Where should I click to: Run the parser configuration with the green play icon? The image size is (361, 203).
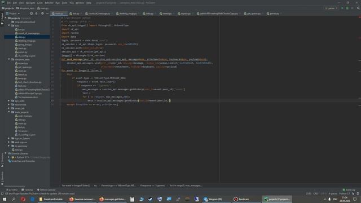pos(342,8)
